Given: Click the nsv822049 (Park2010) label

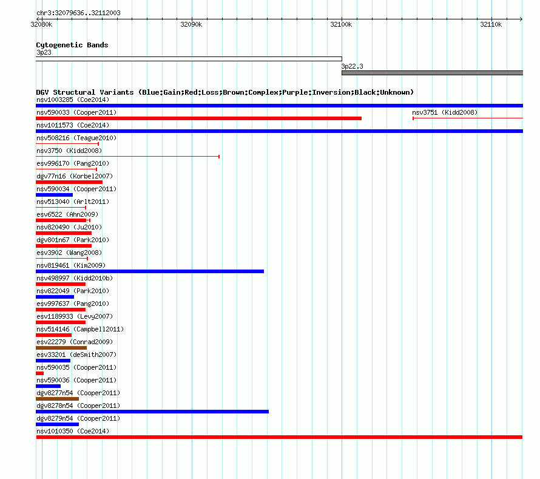Looking at the screenshot, I should pos(73,291).
